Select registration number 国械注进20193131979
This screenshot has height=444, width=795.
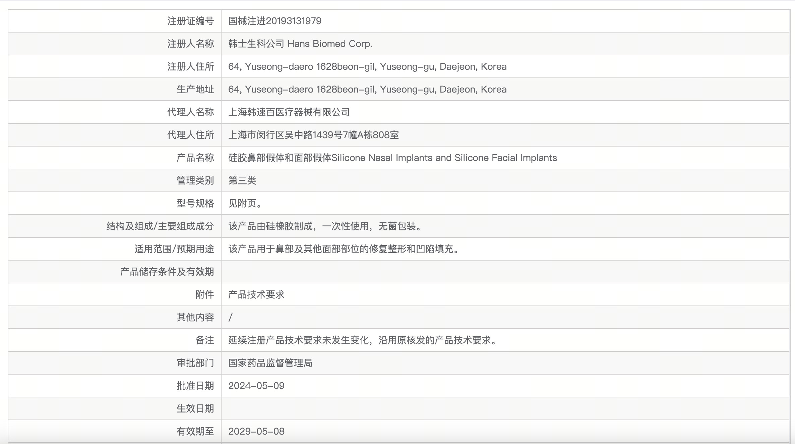pyautogui.click(x=275, y=21)
